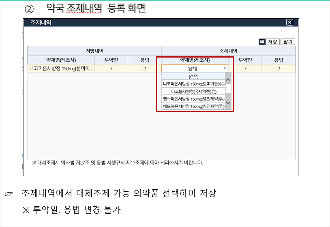Click the dropdown list scroll up arrow
The image size is (330, 227).
click(x=228, y=79)
